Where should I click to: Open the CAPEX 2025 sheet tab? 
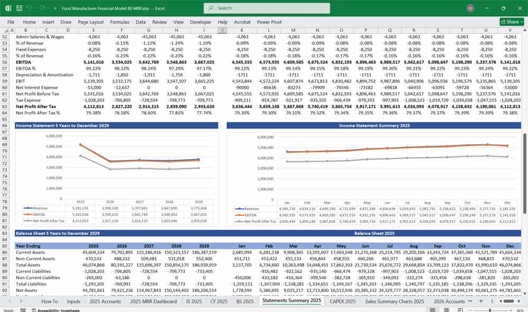[343, 301]
